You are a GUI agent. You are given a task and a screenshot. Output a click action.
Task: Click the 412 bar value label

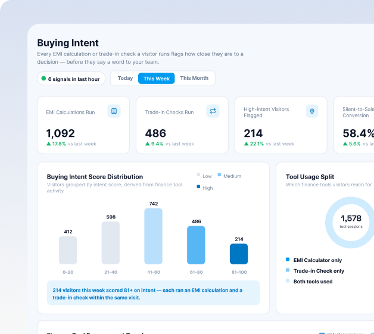coord(68,232)
